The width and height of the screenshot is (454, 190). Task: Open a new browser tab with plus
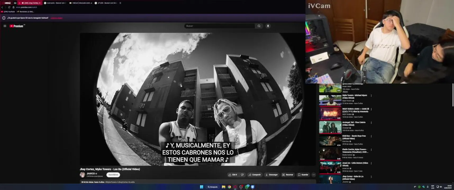(120, 3)
